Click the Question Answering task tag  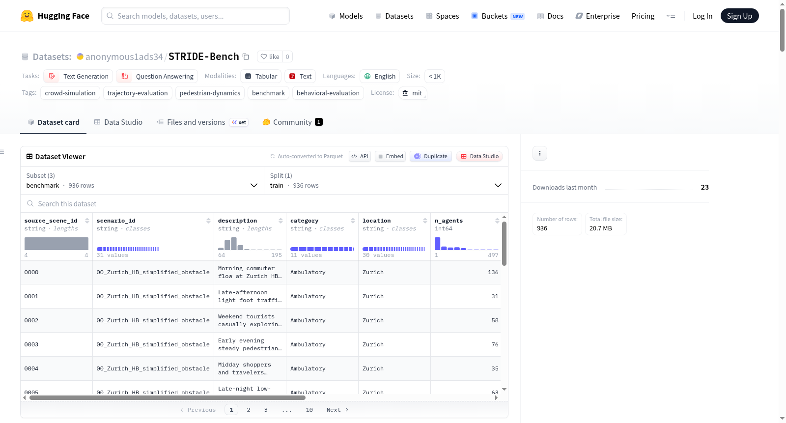click(x=157, y=76)
